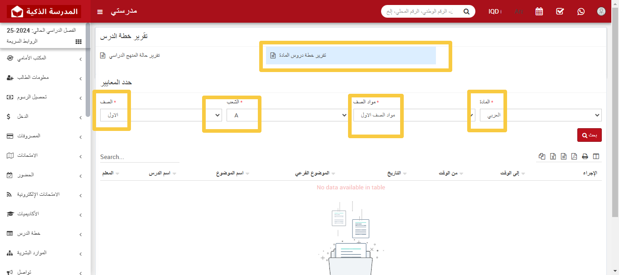Click the بحث search button
Screen dimensions: 619x275
(x=589, y=135)
